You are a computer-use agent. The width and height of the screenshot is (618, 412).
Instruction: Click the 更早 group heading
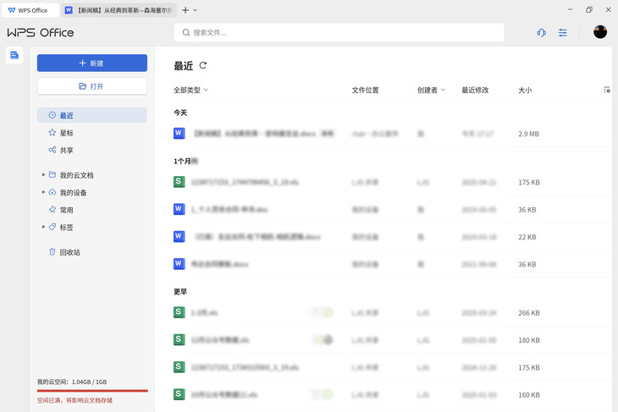pyautogui.click(x=180, y=292)
